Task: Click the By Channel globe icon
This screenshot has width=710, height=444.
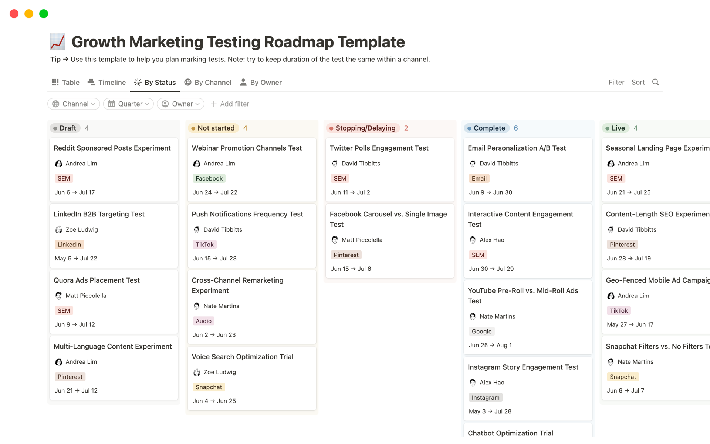Action: coord(188,82)
